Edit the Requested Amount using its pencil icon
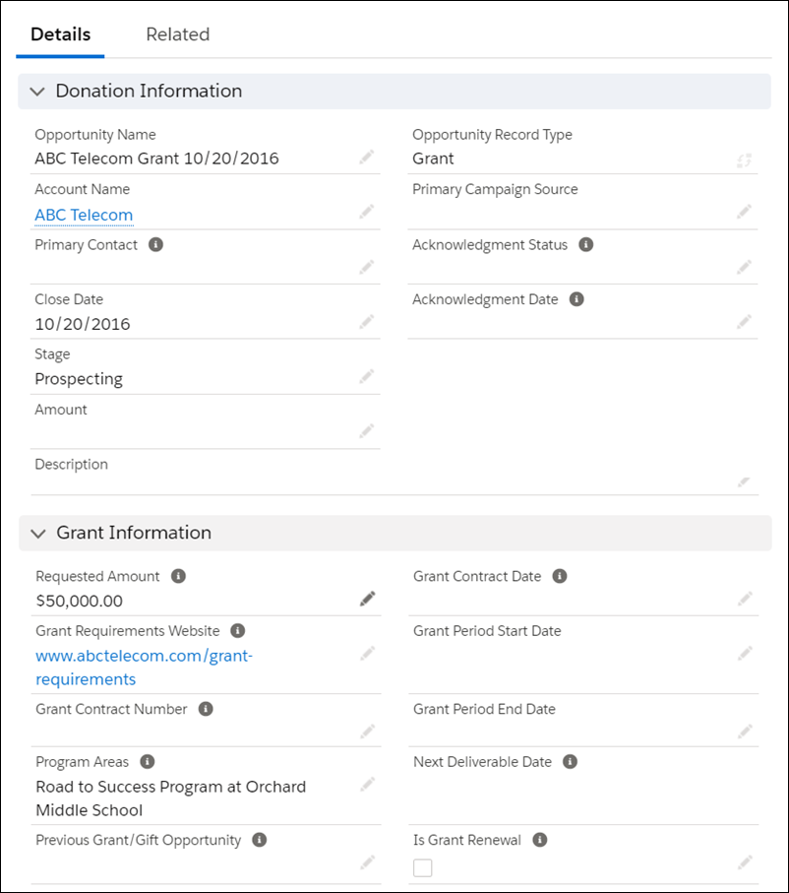The image size is (789, 893). 367,599
